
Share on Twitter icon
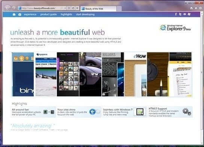pos(180,14)
